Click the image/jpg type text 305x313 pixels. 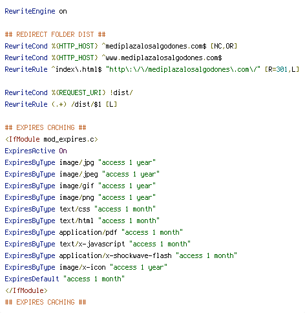tap(77, 162)
